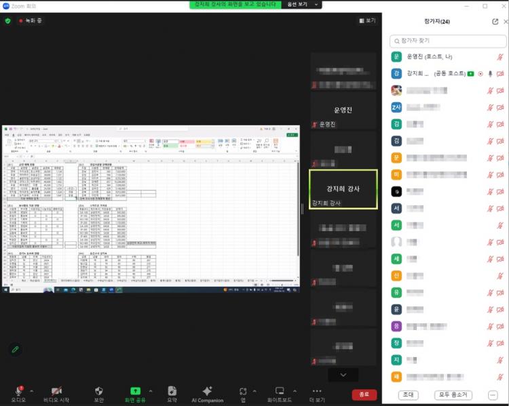Open the Whiteboard icon
This screenshot has height=406, width=509.
pos(279,391)
